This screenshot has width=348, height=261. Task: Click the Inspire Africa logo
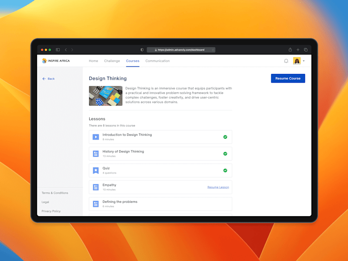pos(56,60)
